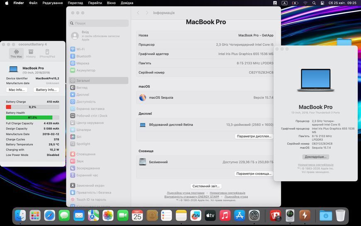
Task: Open the Перегляд menu
Action: (75, 3)
